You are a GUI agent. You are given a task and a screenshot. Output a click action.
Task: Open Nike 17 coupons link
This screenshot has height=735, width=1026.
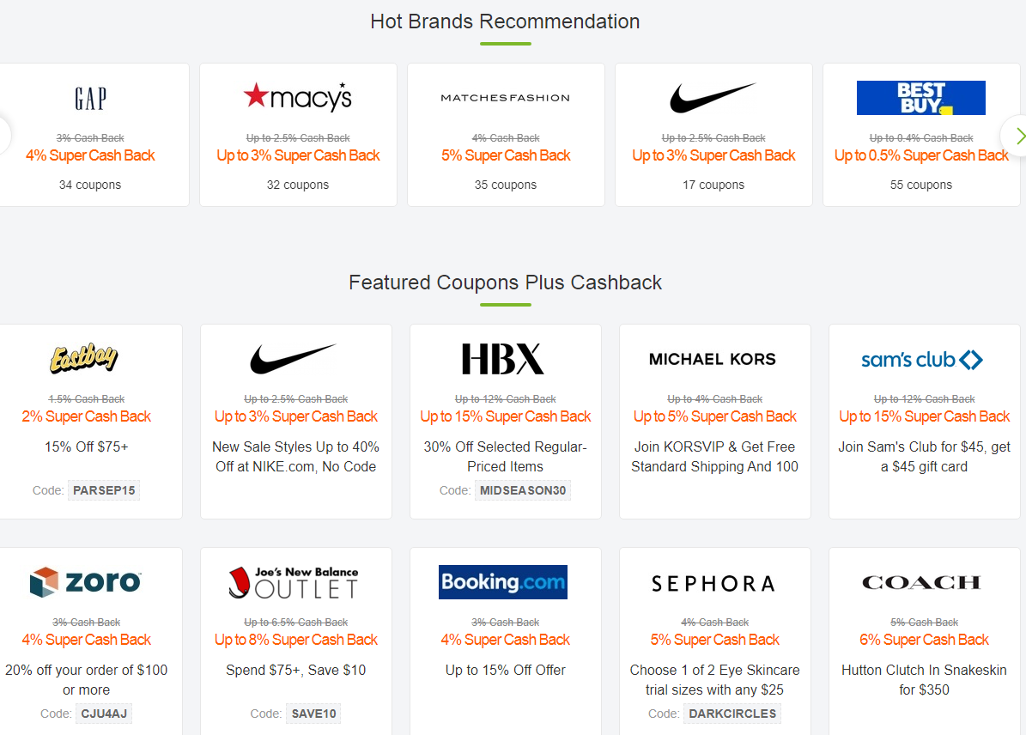point(713,185)
